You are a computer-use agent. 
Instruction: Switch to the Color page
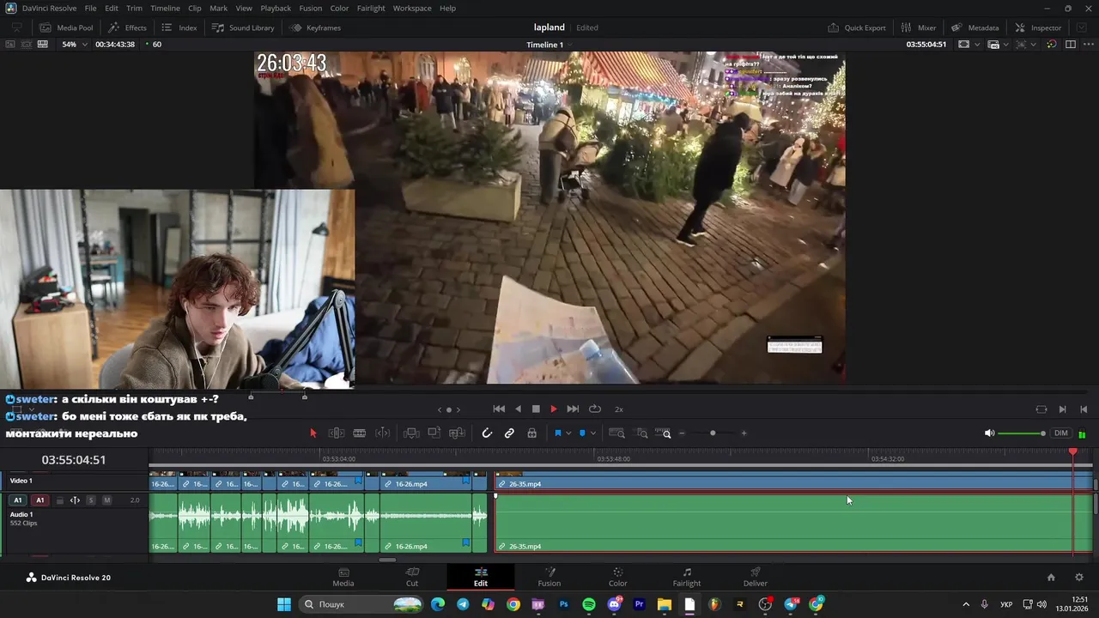click(x=618, y=577)
